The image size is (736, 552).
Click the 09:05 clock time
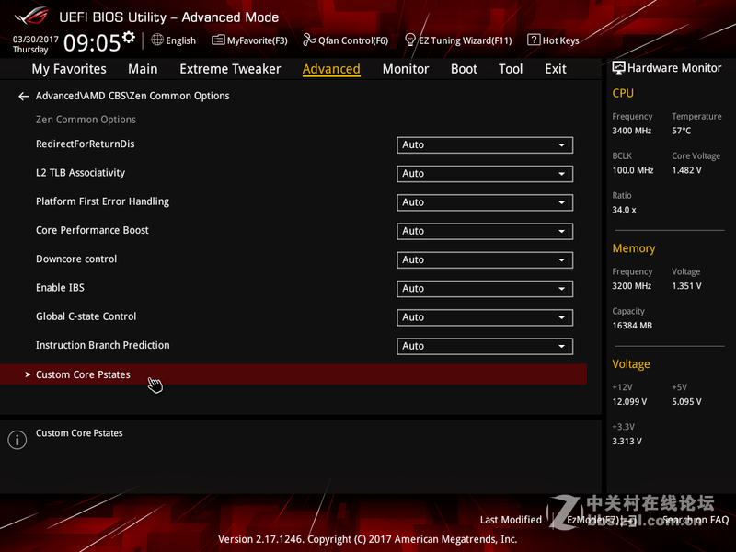pyautogui.click(x=91, y=42)
